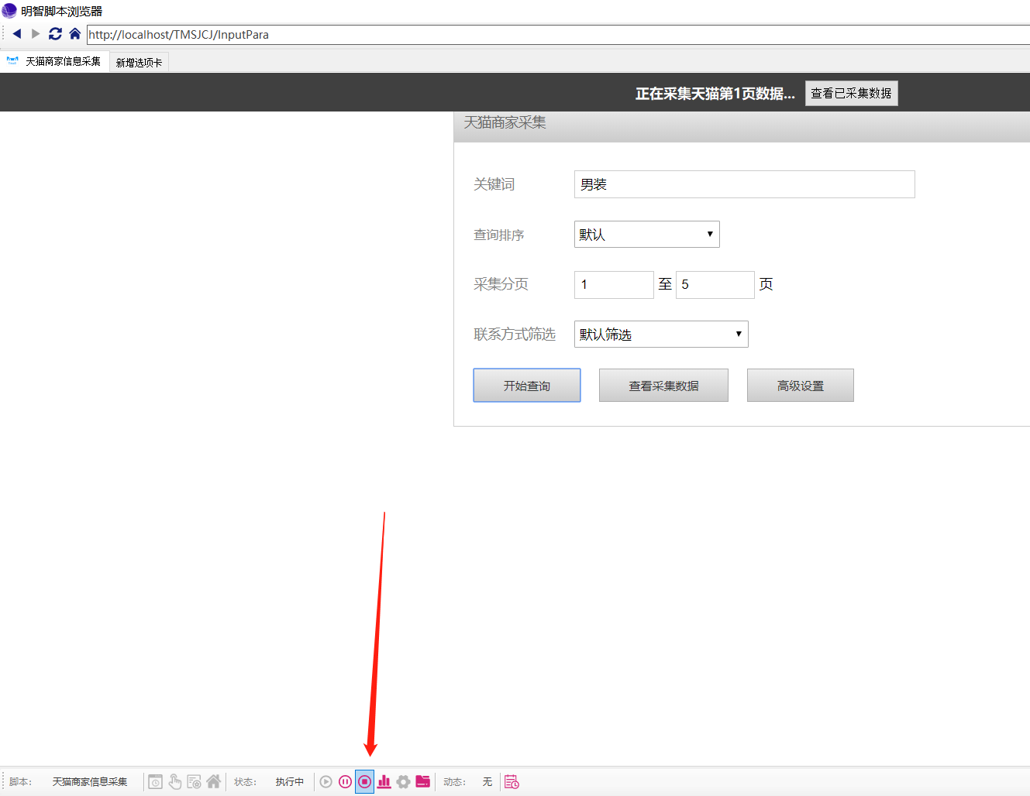Screen dimensions: 1030x796
Task: Click the browser back arrow
Action: tap(17, 34)
